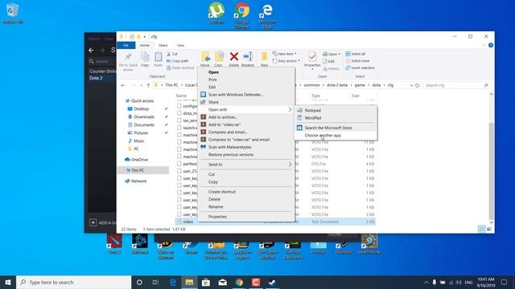Switch to the Share ribbon tab
This screenshot has width=515, height=289.
point(163,45)
